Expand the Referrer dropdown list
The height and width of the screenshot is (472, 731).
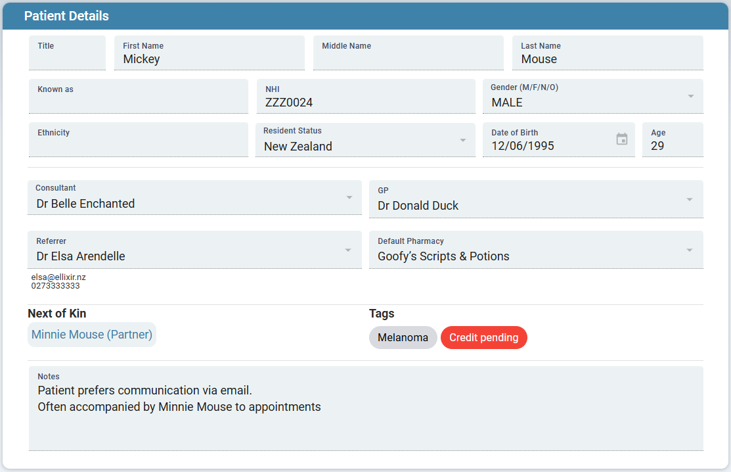(349, 250)
